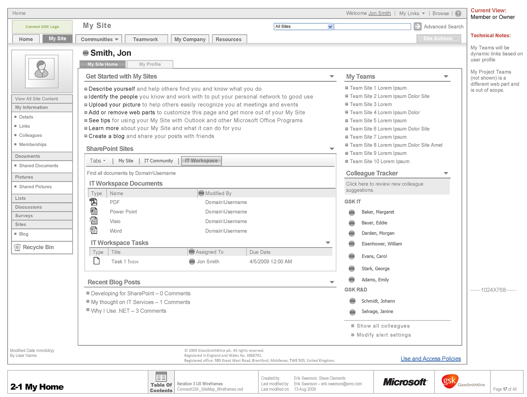This screenshot has height=397, width=527.
Task: Expand the Site Actions dropdown
Action: pyautogui.click(x=439, y=39)
